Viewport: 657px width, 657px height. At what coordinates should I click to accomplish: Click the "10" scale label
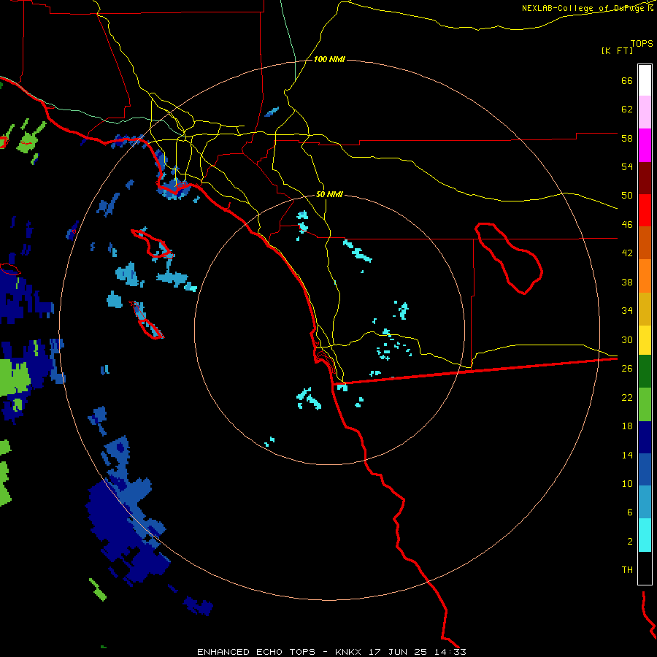pos(627,483)
